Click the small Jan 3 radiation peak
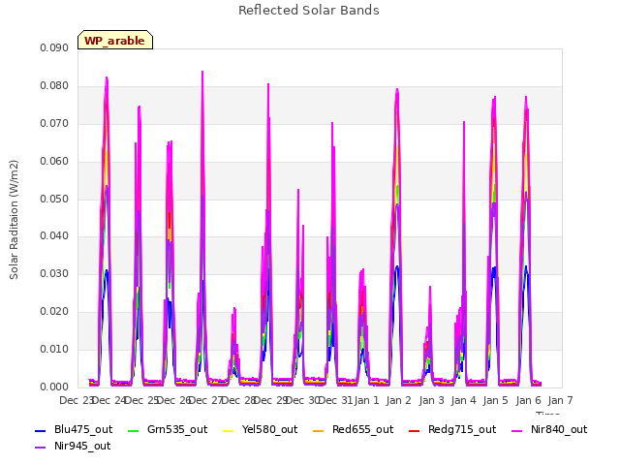This screenshot has height=465, width=620. [430, 288]
